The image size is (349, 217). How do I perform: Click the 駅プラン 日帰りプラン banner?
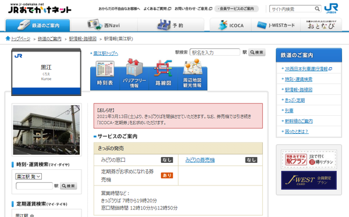[x=309, y=159]
